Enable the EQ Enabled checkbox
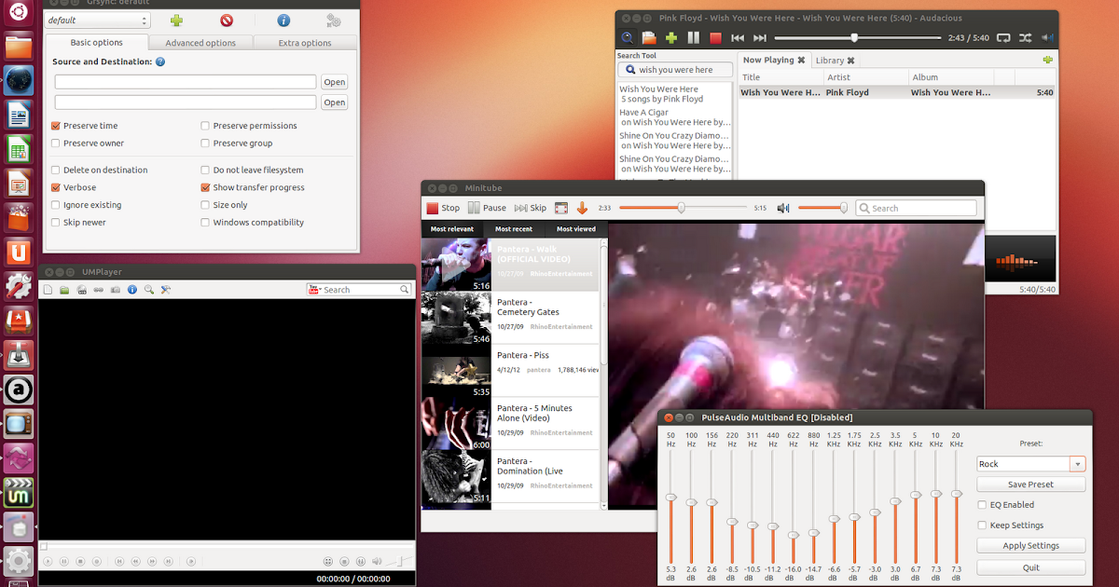Image resolution: width=1119 pixels, height=587 pixels. pos(981,504)
